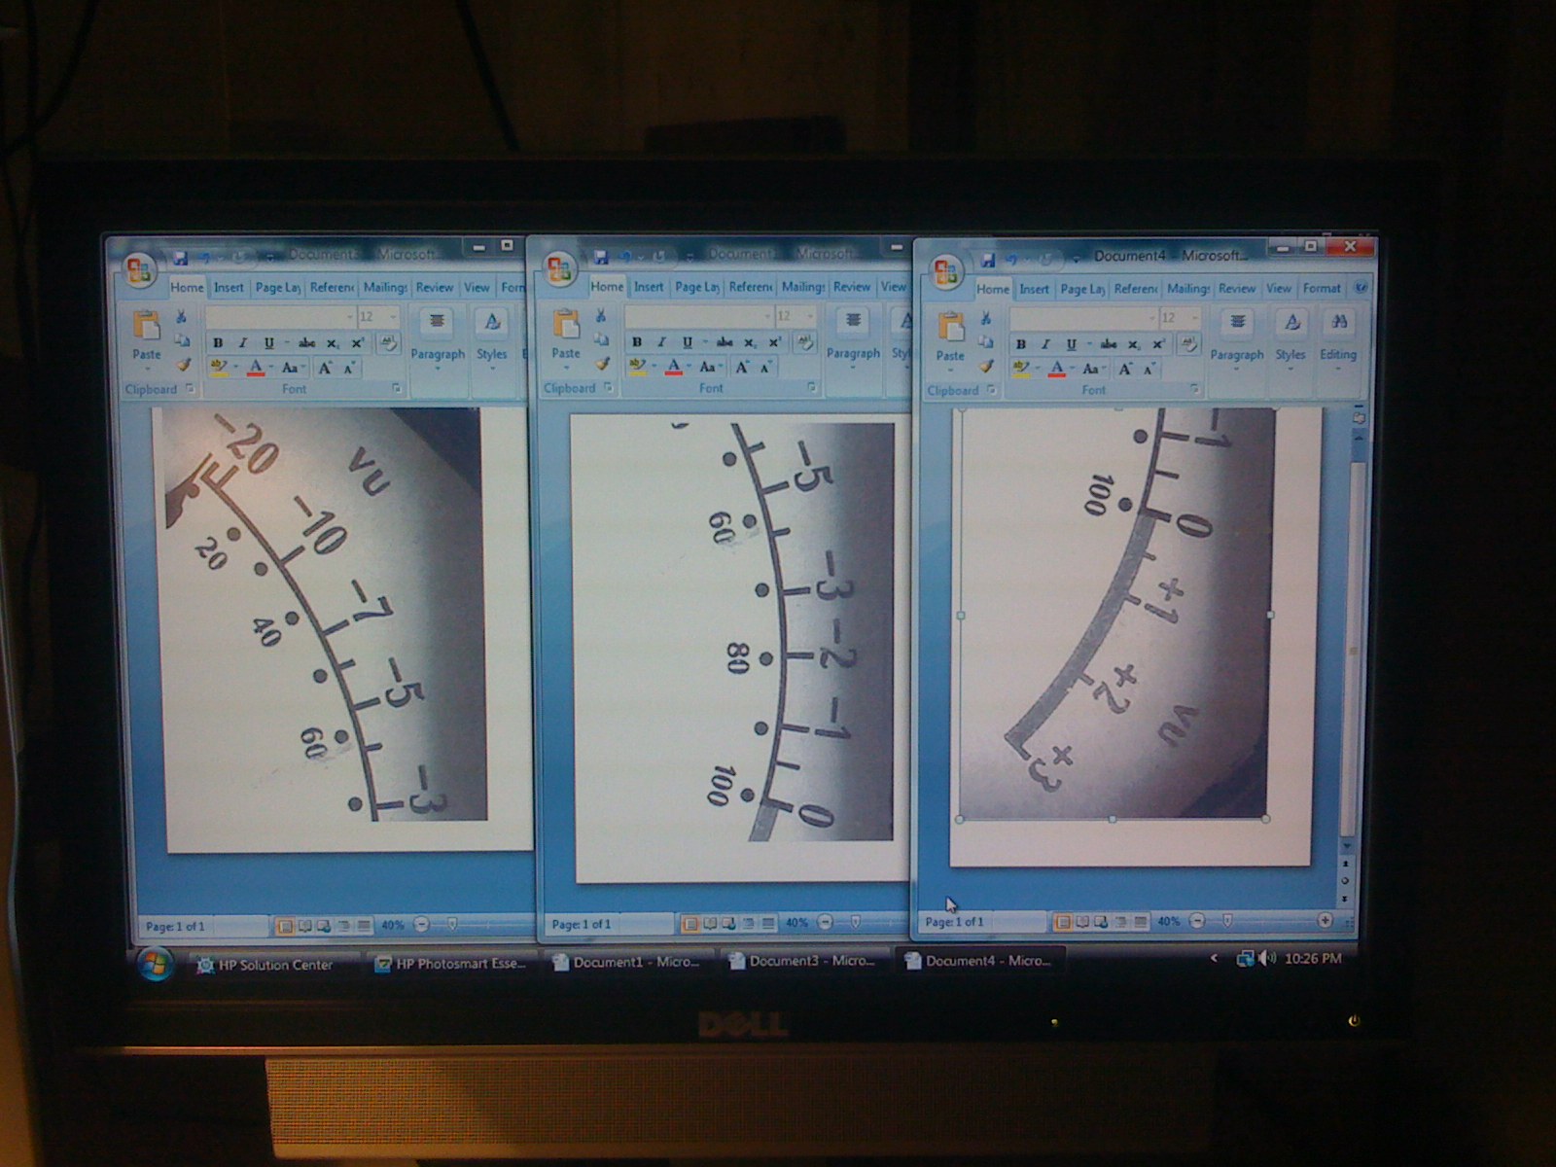The image size is (1556, 1167).
Task: Open Word Help icon in Document4 window
Action: 1361,288
